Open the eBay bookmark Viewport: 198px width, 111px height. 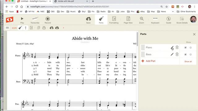pos(141,12)
